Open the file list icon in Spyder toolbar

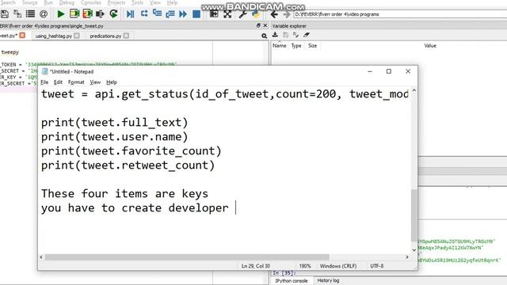[x=30, y=14]
